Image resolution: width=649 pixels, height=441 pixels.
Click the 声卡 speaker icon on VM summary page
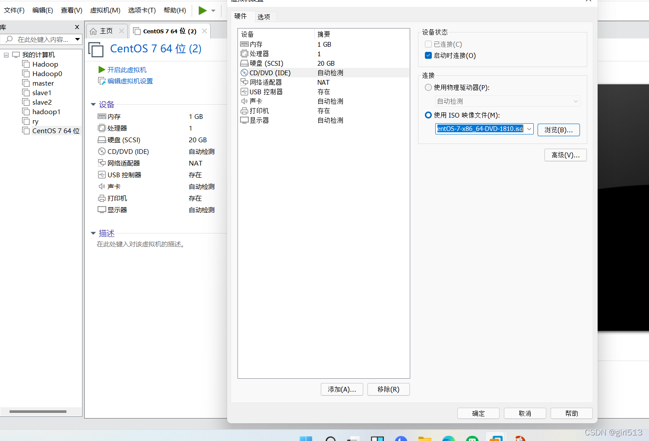coord(102,186)
